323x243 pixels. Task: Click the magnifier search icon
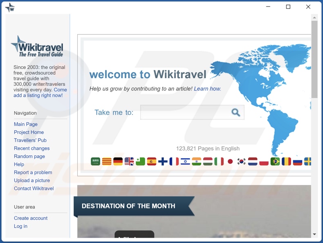236,112
